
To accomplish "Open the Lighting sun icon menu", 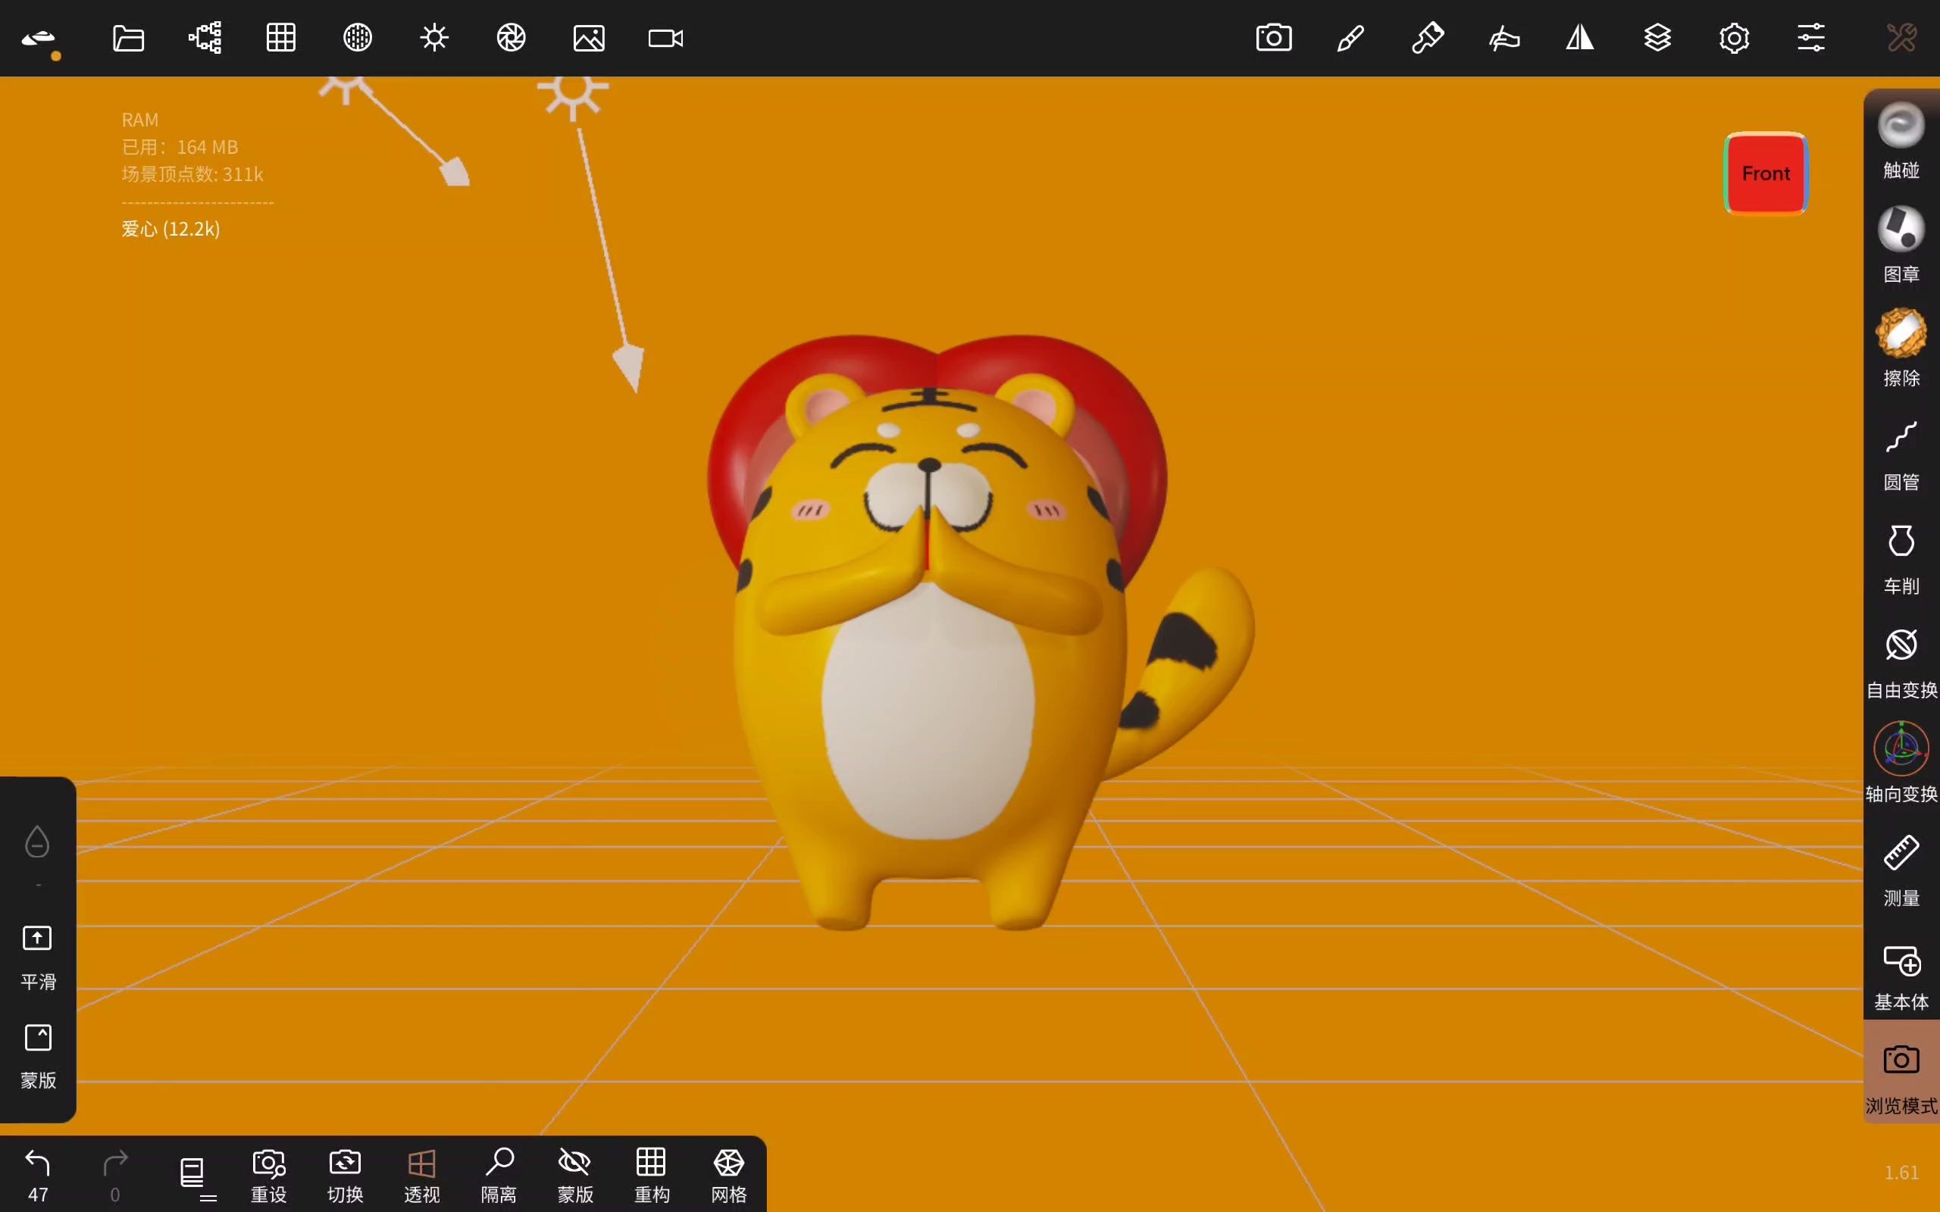I will tap(434, 38).
